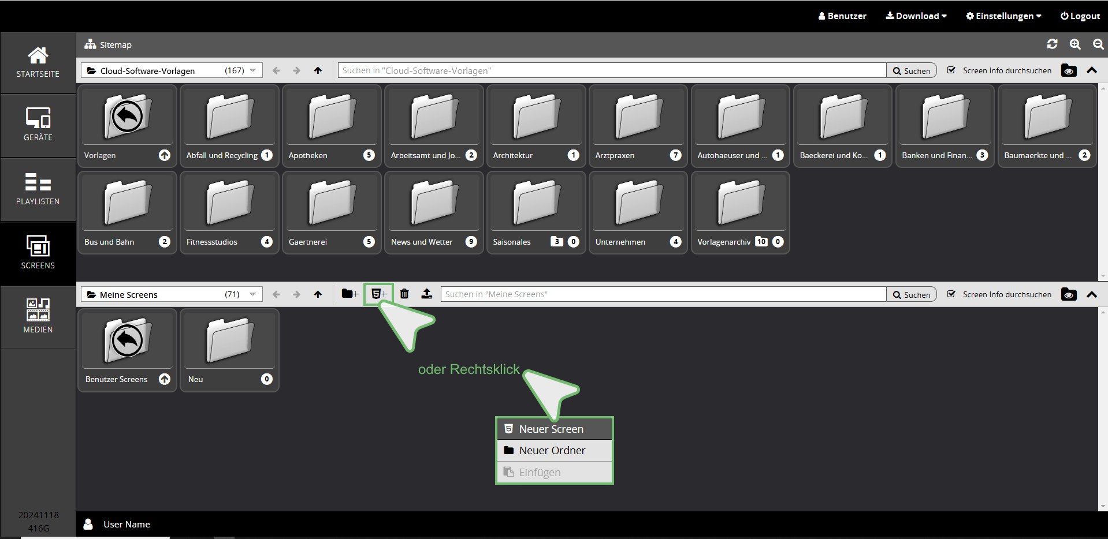Click the refresh icon in Sitemap bar

[1052, 44]
